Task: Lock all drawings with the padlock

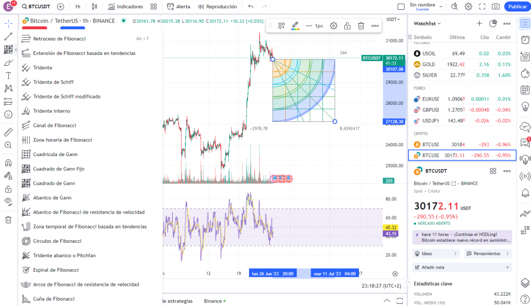Action: [8, 188]
